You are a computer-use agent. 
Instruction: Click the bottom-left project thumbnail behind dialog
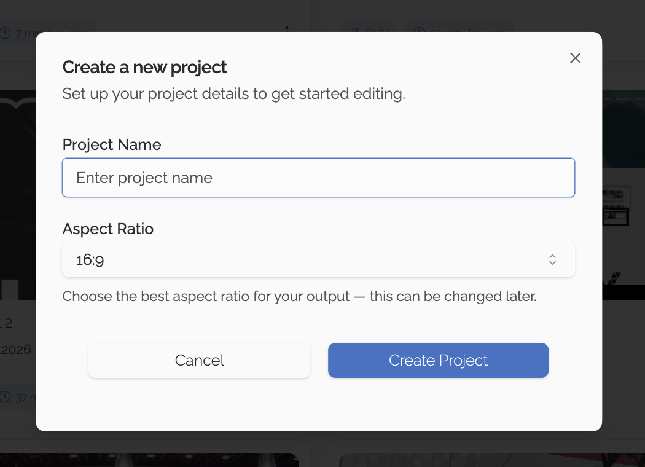point(154,460)
